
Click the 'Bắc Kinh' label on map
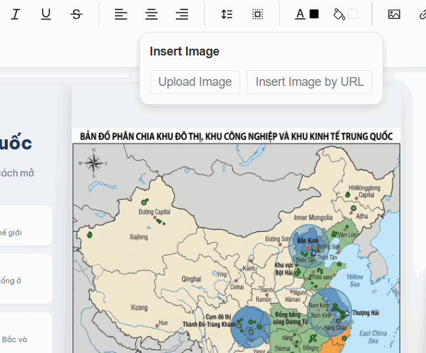click(x=308, y=241)
